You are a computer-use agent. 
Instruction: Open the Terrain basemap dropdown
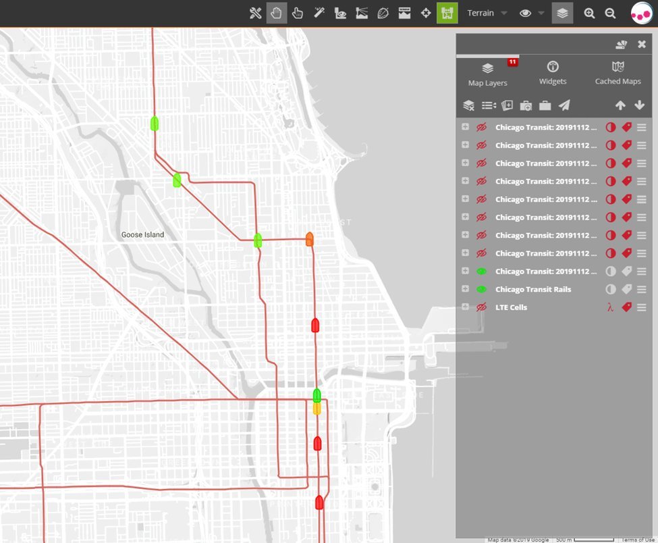[487, 13]
